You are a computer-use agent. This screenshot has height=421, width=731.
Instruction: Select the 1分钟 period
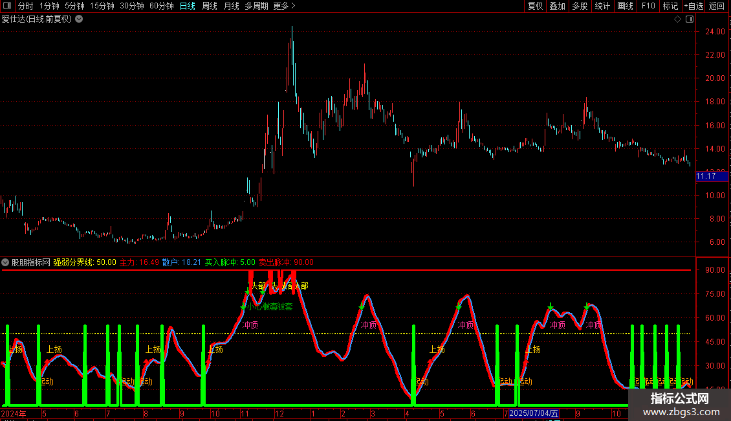pyautogui.click(x=49, y=6)
